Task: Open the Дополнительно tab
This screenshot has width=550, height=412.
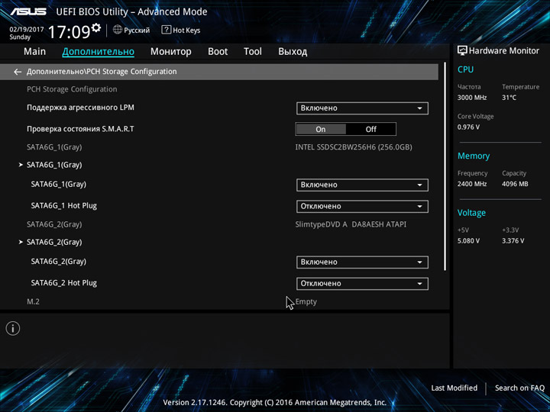Action: (x=99, y=52)
